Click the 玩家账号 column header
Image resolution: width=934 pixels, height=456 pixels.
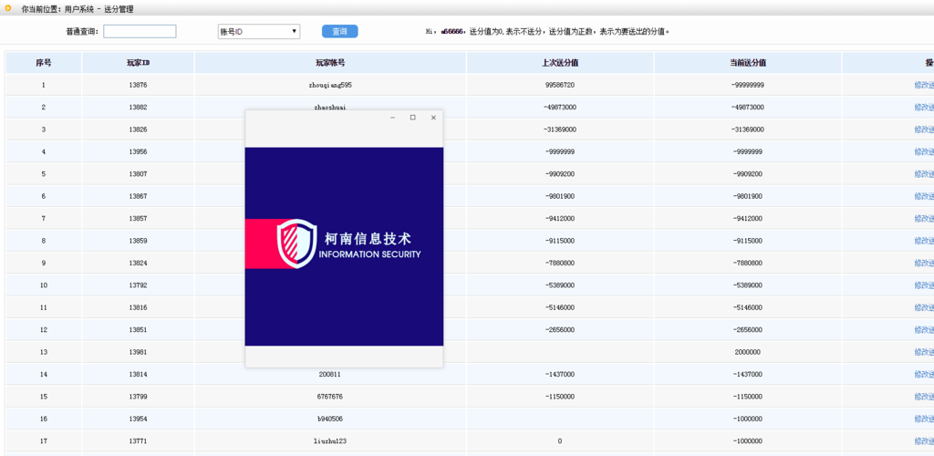(x=330, y=63)
